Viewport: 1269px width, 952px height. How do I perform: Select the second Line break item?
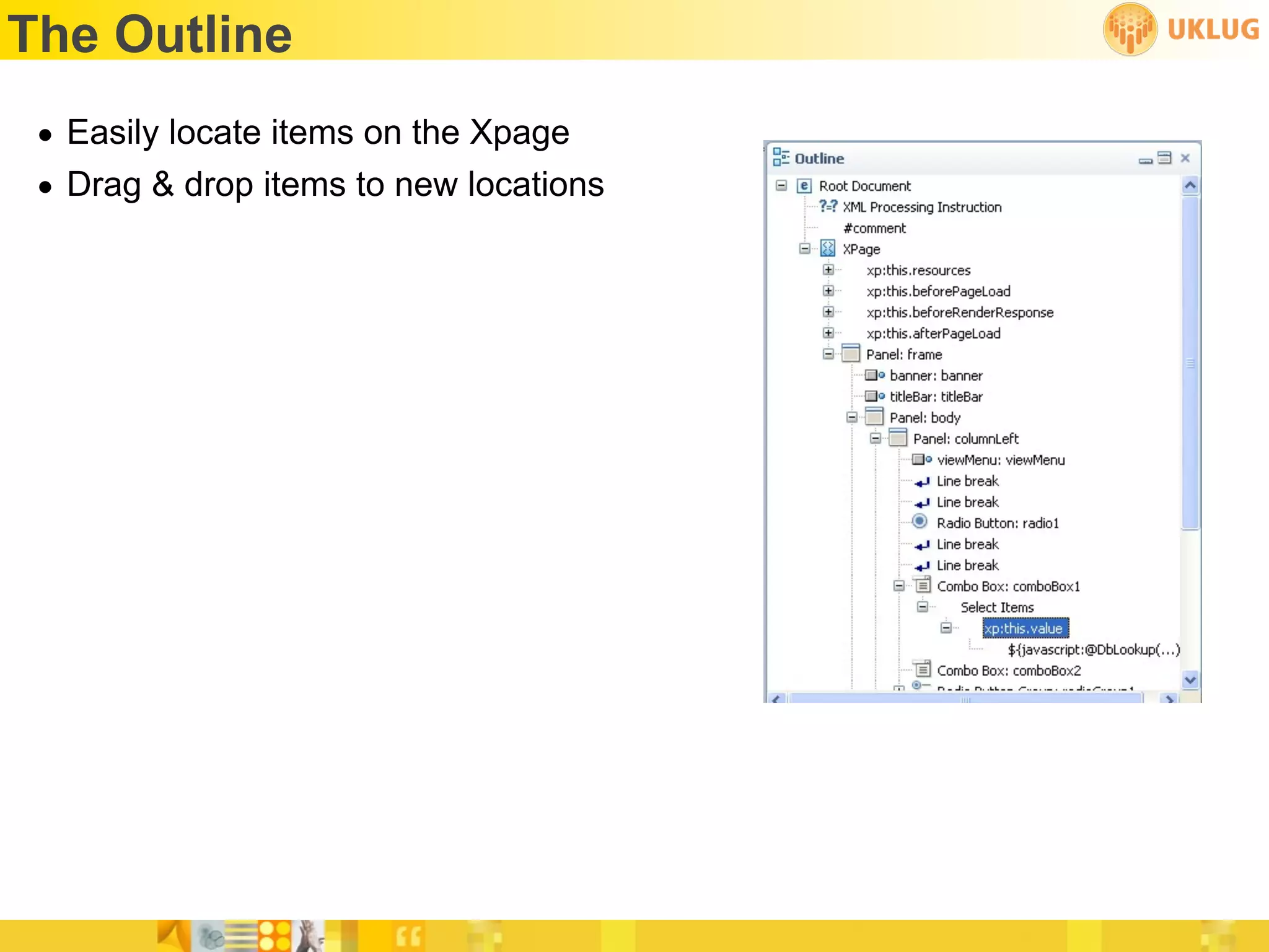point(967,502)
